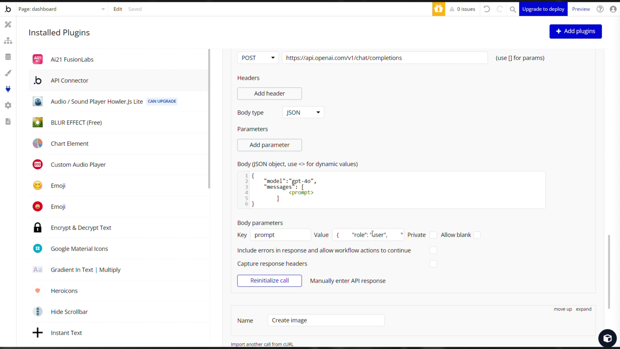The image size is (620, 349).
Task: Open the Logs document icon in sidebar
Action: click(x=8, y=122)
